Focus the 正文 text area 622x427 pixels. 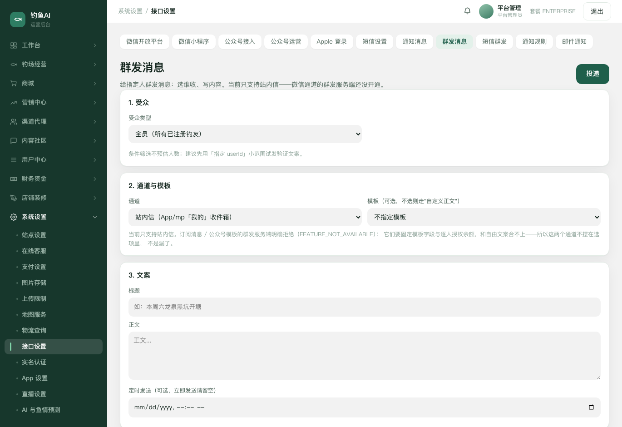[365, 356]
